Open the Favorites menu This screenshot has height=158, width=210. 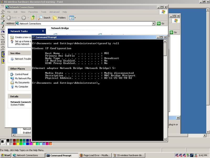coord(33,12)
